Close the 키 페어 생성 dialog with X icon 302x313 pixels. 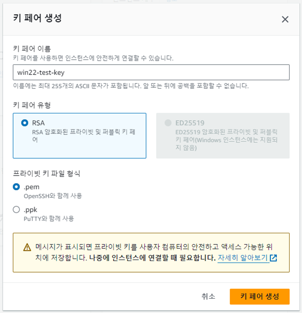click(x=285, y=19)
